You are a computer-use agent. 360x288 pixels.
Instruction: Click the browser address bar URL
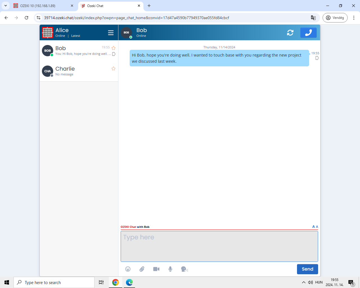click(137, 18)
